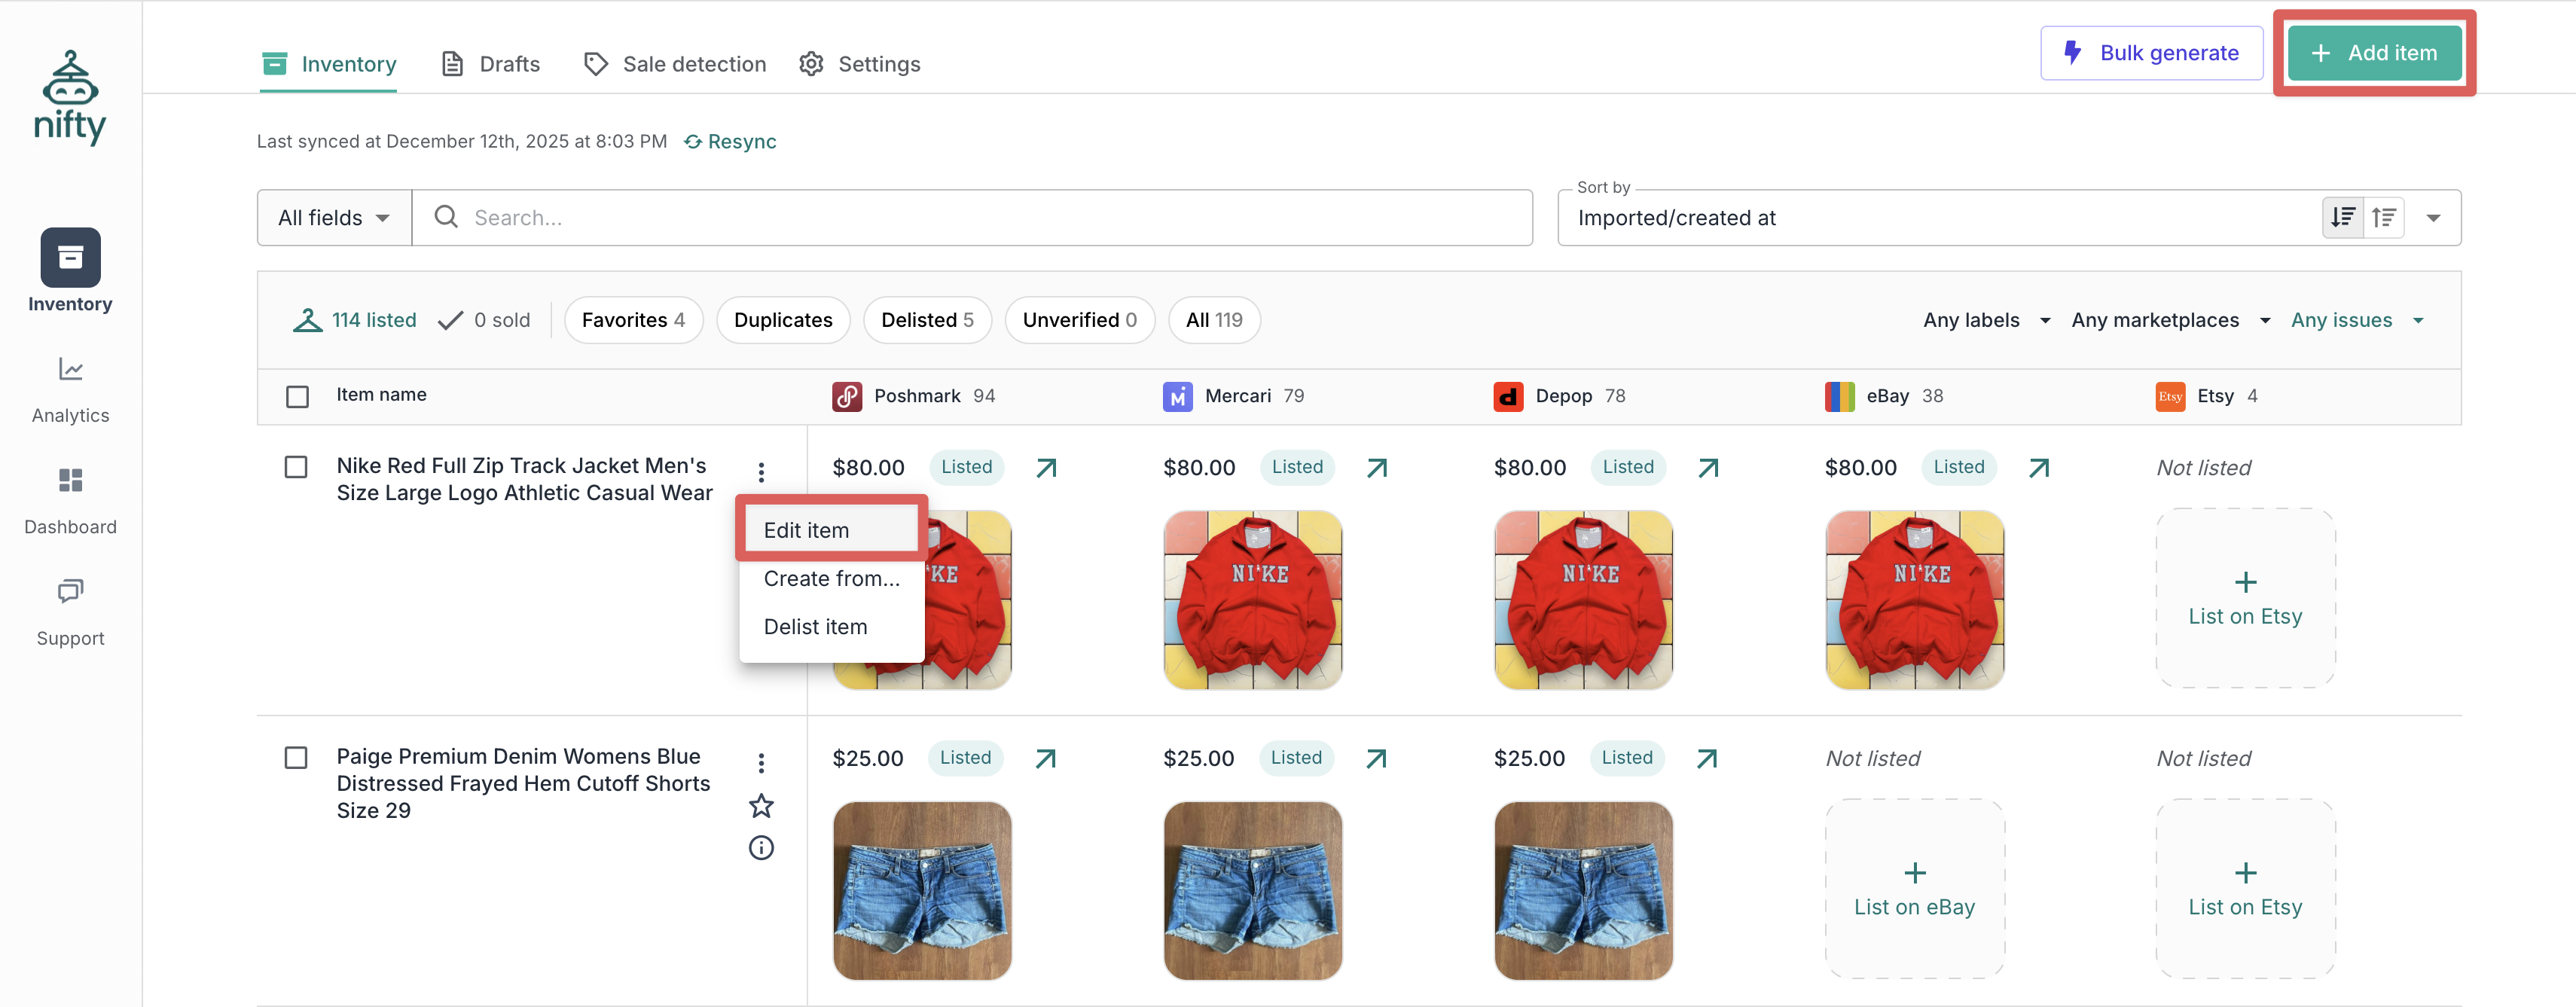Click ascending sort order icon
2576x1007 pixels.
(2384, 218)
